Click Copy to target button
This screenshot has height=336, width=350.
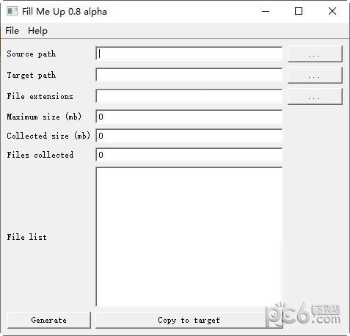[189, 320]
